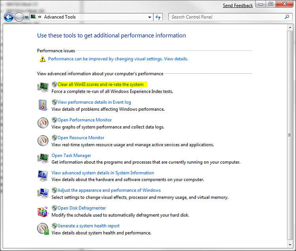Image resolution: width=296 pixels, height=251 pixels.
Task: Click the colorful Disk Defragmenter icon
Action: point(43,212)
